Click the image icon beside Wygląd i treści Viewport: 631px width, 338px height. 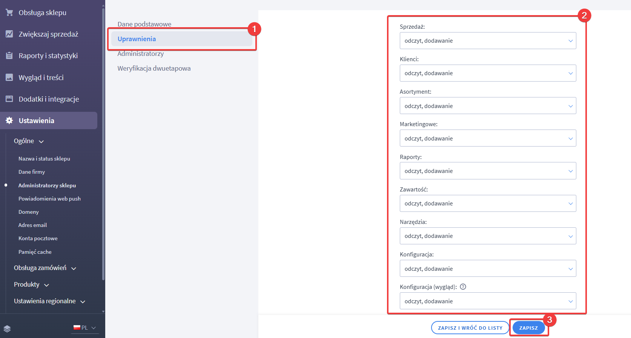9,77
